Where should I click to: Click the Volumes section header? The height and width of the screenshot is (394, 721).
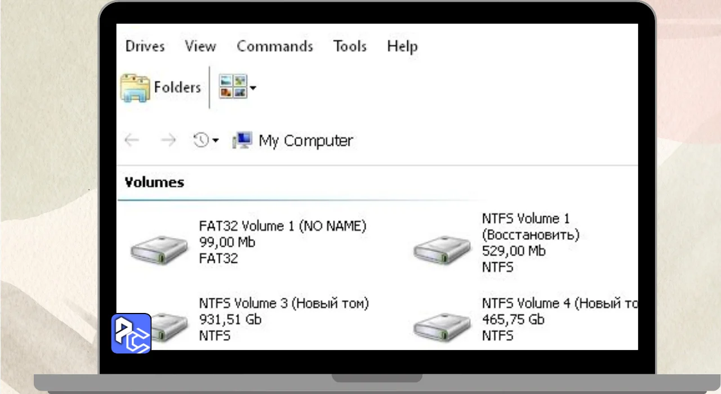(154, 182)
